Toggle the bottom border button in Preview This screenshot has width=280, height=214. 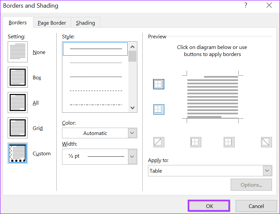159,109
